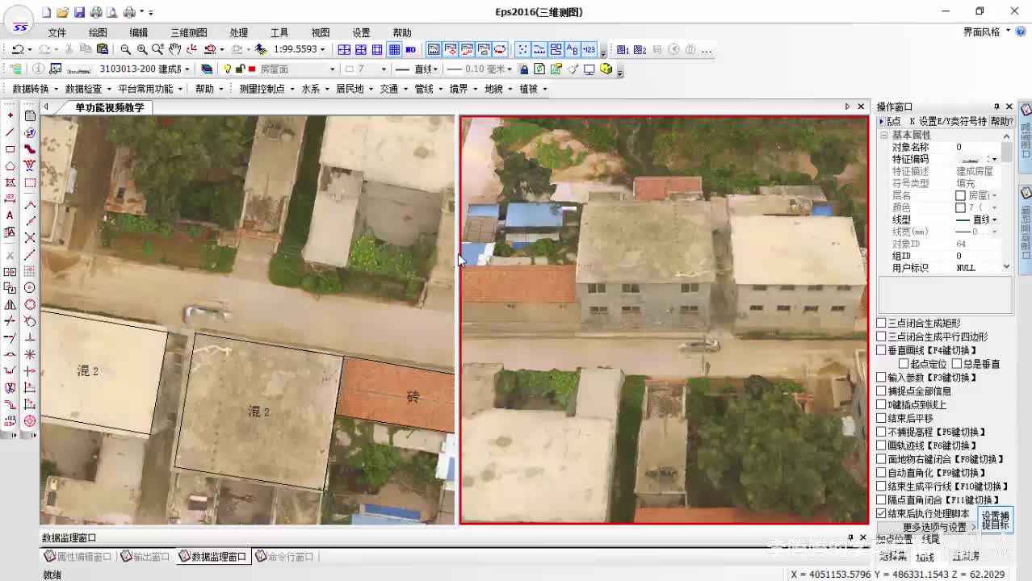Open the 文件 menu
Image resolution: width=1032 pixels, height=581 pixels.
click(57, 32)
